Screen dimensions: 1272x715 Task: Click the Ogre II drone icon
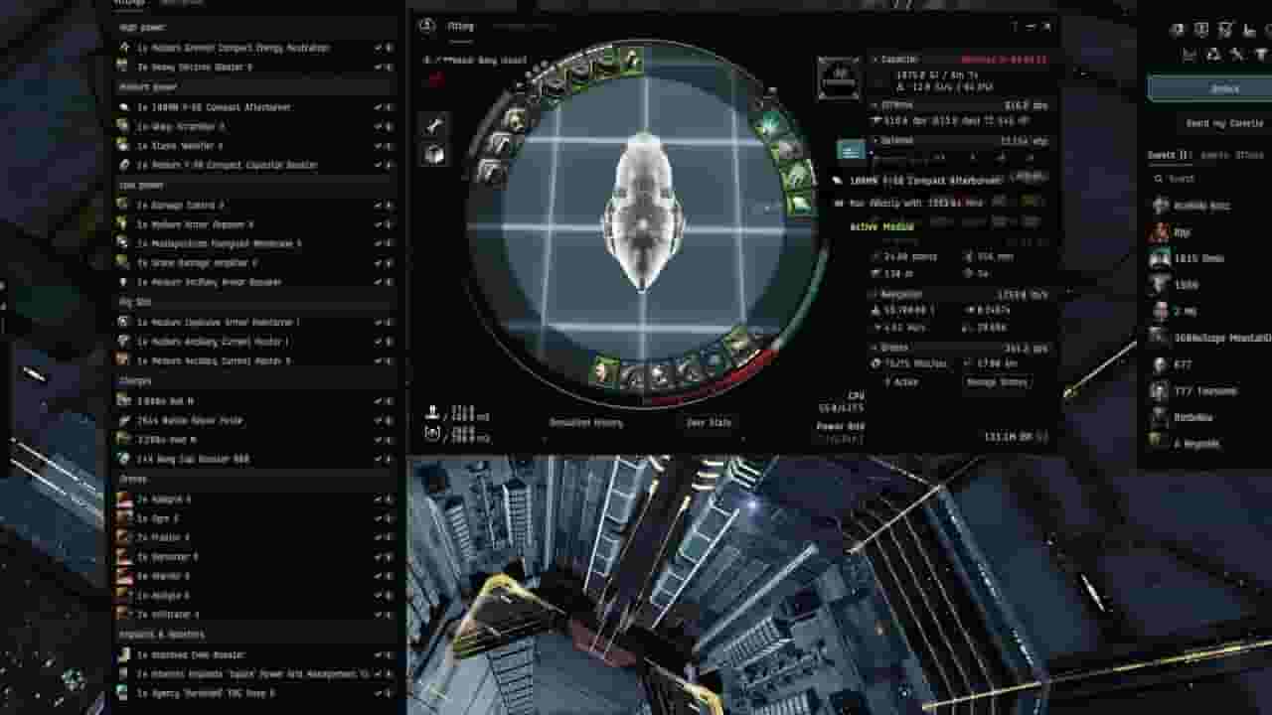(x=123, y=518)
